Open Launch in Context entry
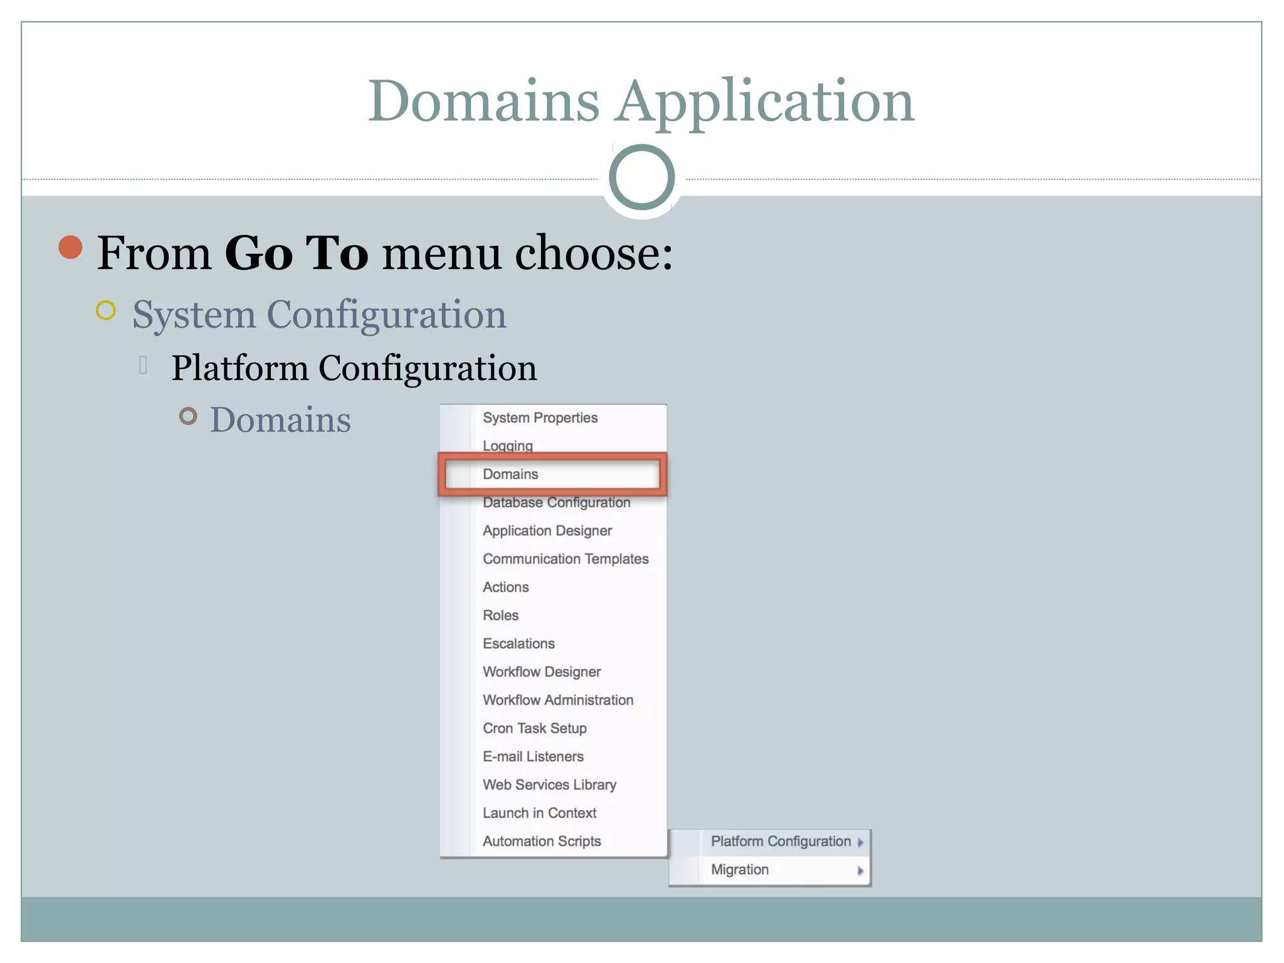This screenshot has width=1284, height=963. 539,813
